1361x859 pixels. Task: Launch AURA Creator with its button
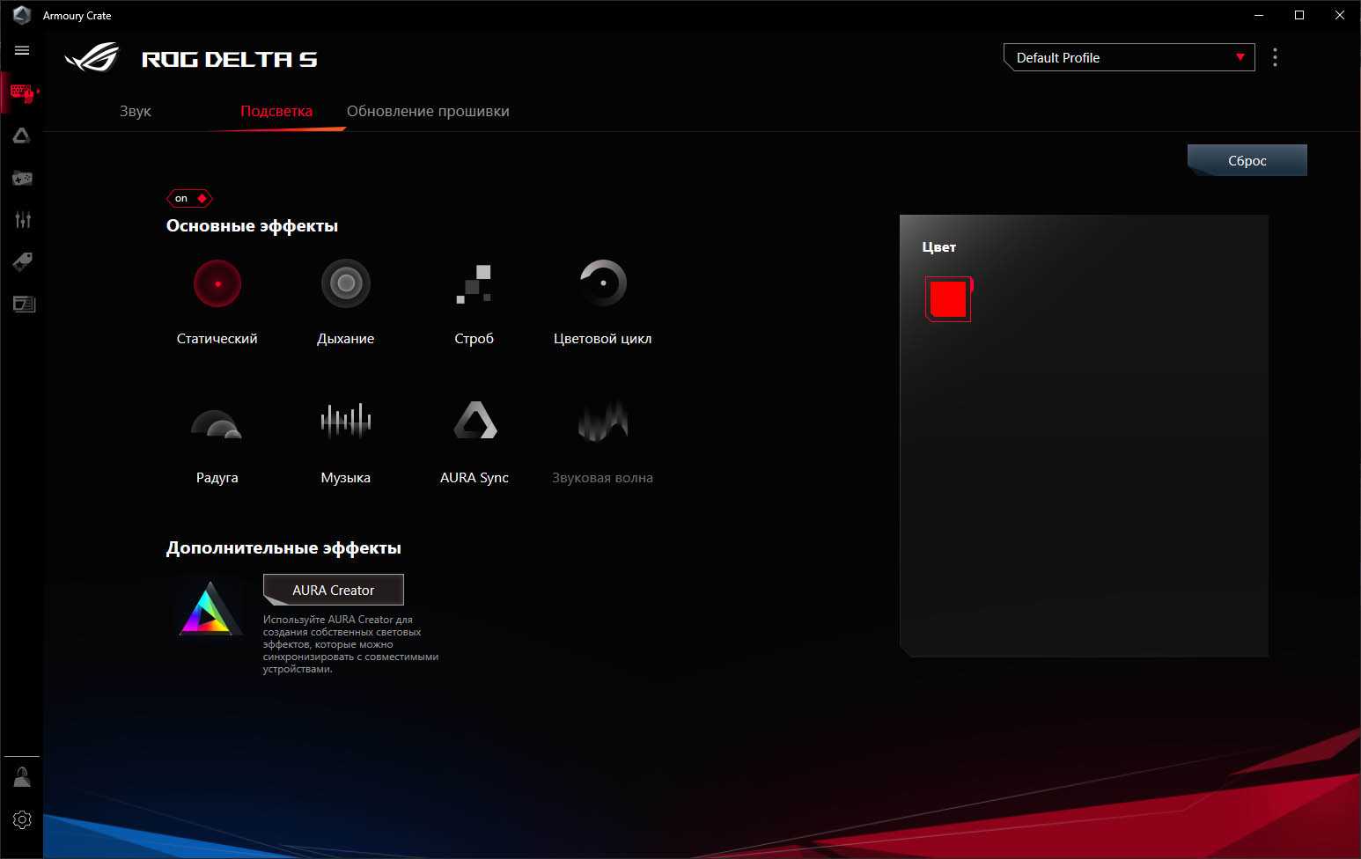[x=334, y=590]
